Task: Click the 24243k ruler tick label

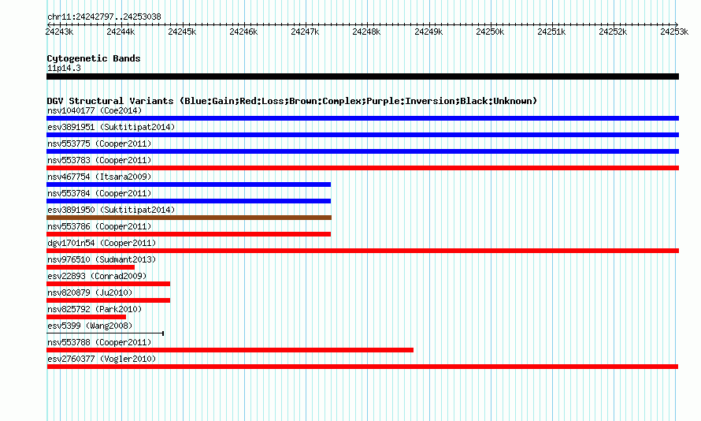Action: 59,32
